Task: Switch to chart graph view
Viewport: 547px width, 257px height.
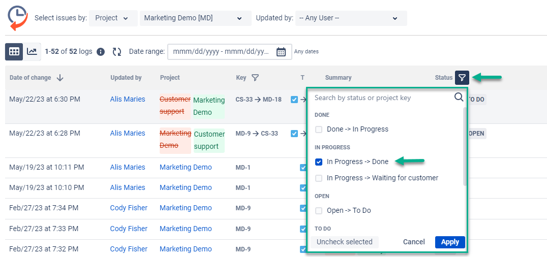Action: click(x=32, y=51)
